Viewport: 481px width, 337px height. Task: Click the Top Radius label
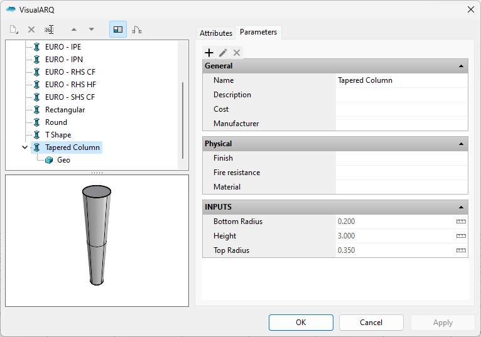click(231, 250)
